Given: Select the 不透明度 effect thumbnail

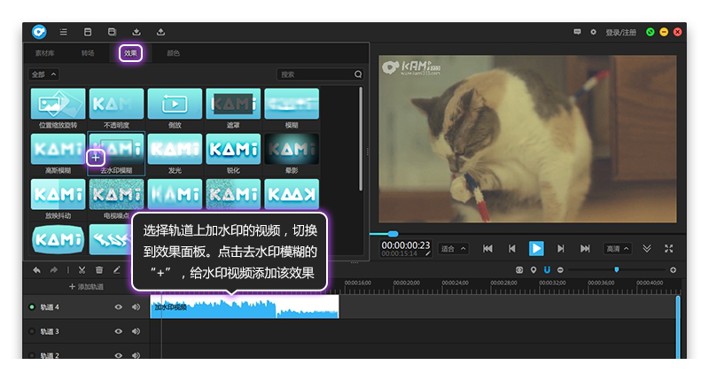Looking at the screenshot, I should pos(116,104).
